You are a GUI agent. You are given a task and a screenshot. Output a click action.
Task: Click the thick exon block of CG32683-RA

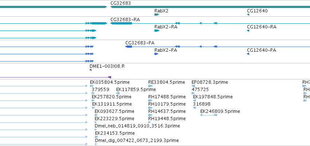pos(121,23)
